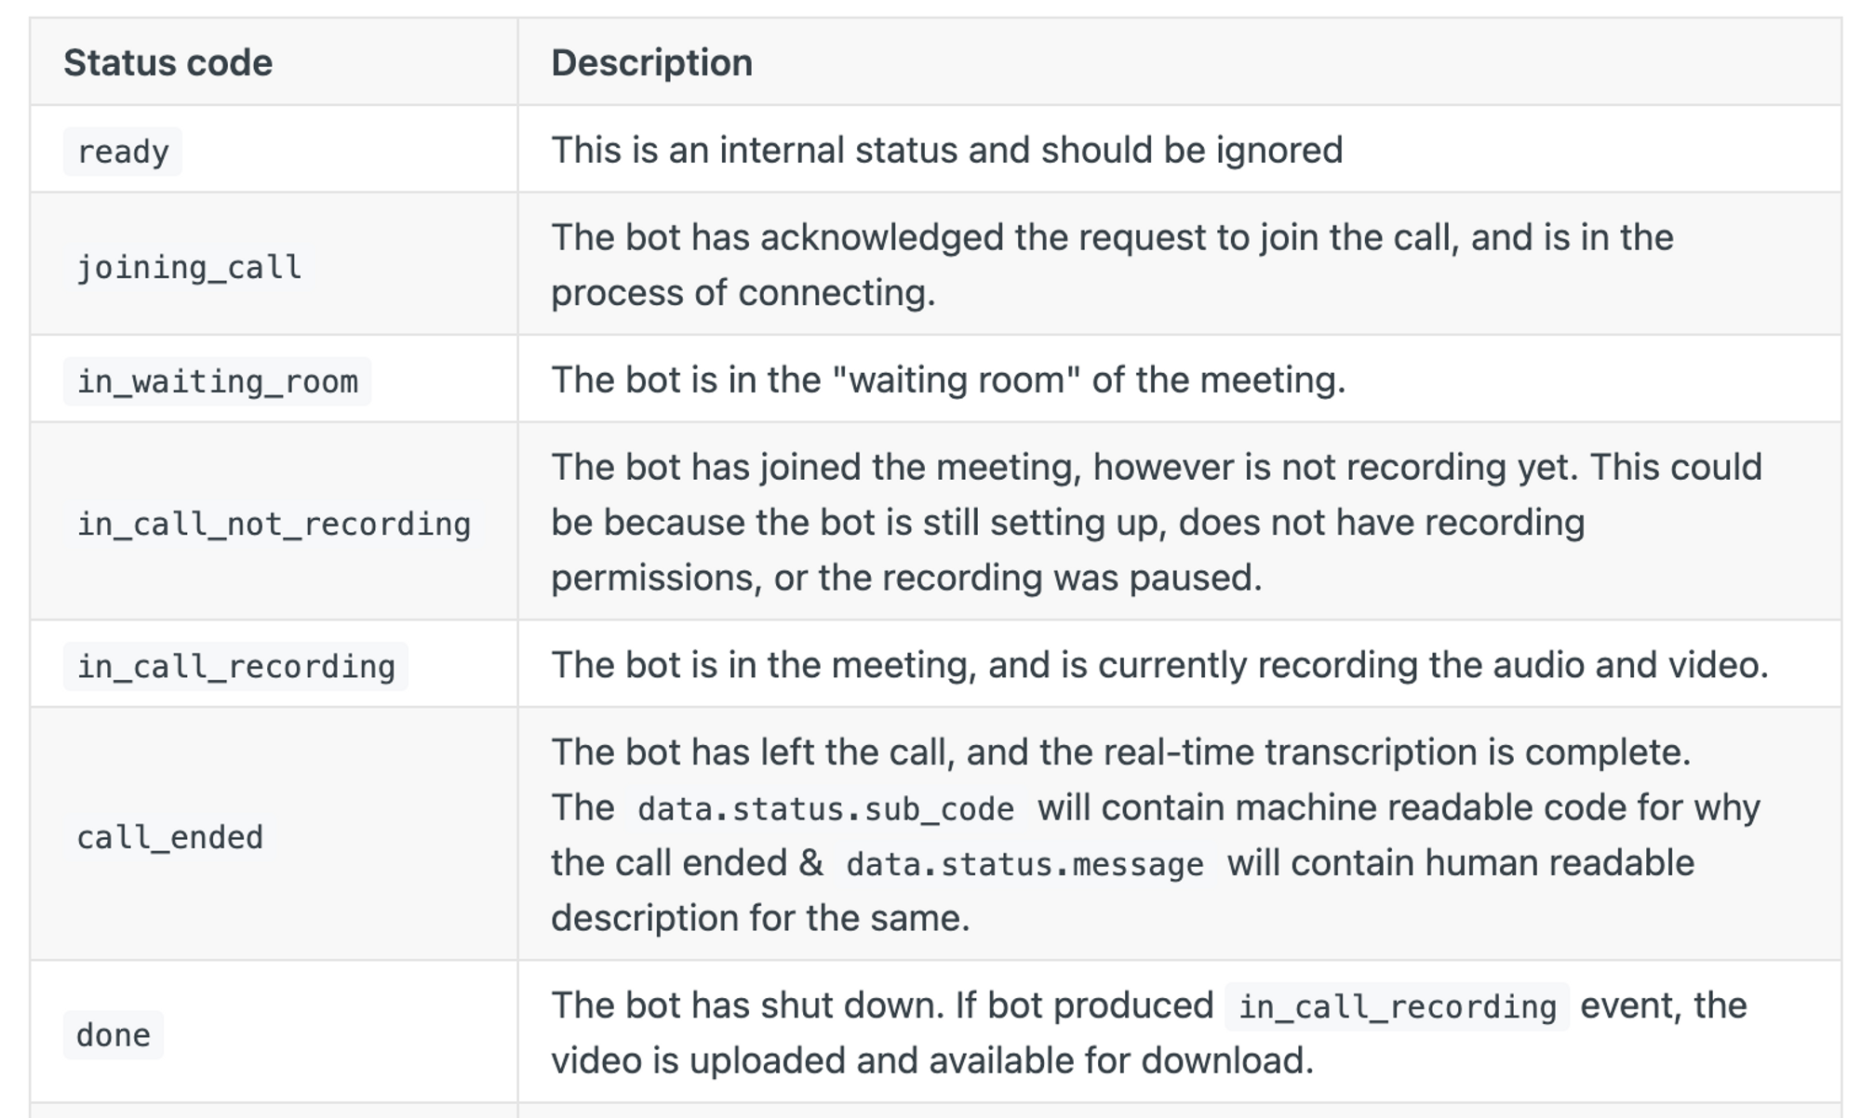1861x1118 pixels.
Task: Click the Status code column header
Action: (x=168, y=63)
